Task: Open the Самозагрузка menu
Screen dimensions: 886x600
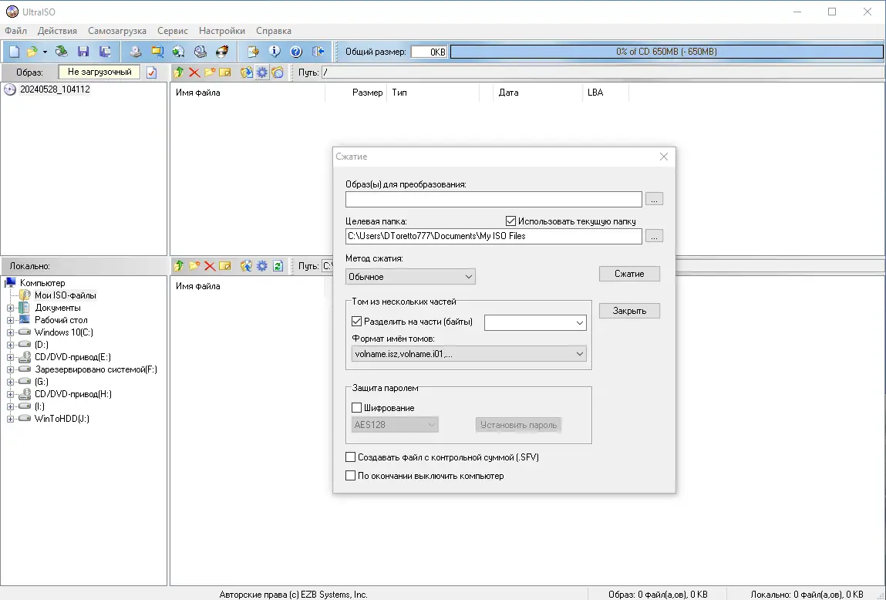Action: click(x=117, y=31)
